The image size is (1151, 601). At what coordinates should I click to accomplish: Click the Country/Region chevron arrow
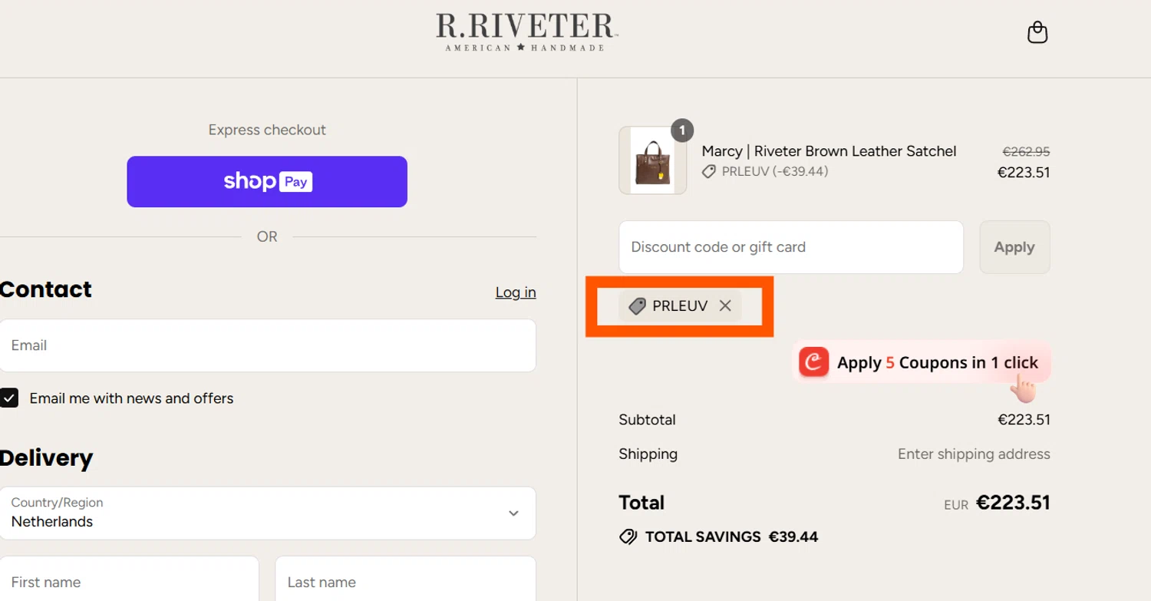514,513
